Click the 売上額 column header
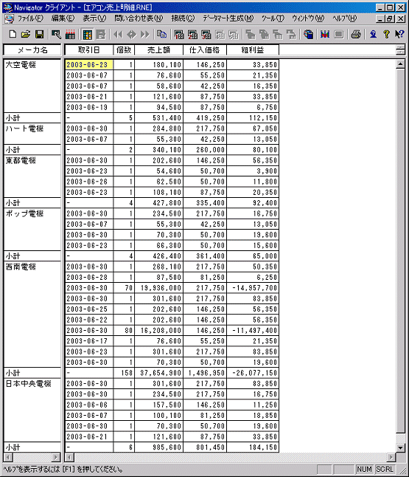Image resolution: width=409 pixels, height=477 pixels. click(x=158, y=50)
